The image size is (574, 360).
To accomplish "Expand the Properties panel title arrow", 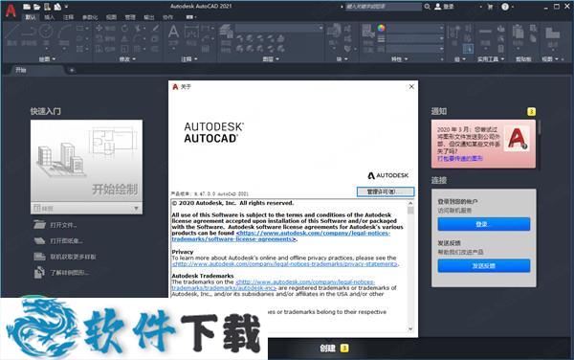I will tap(406, 59).
